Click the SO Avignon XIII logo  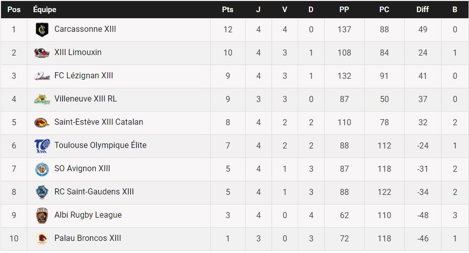[x=42, y=169]
